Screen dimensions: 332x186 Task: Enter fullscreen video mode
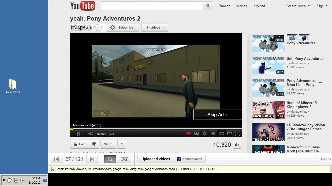[x=237, y=133]
